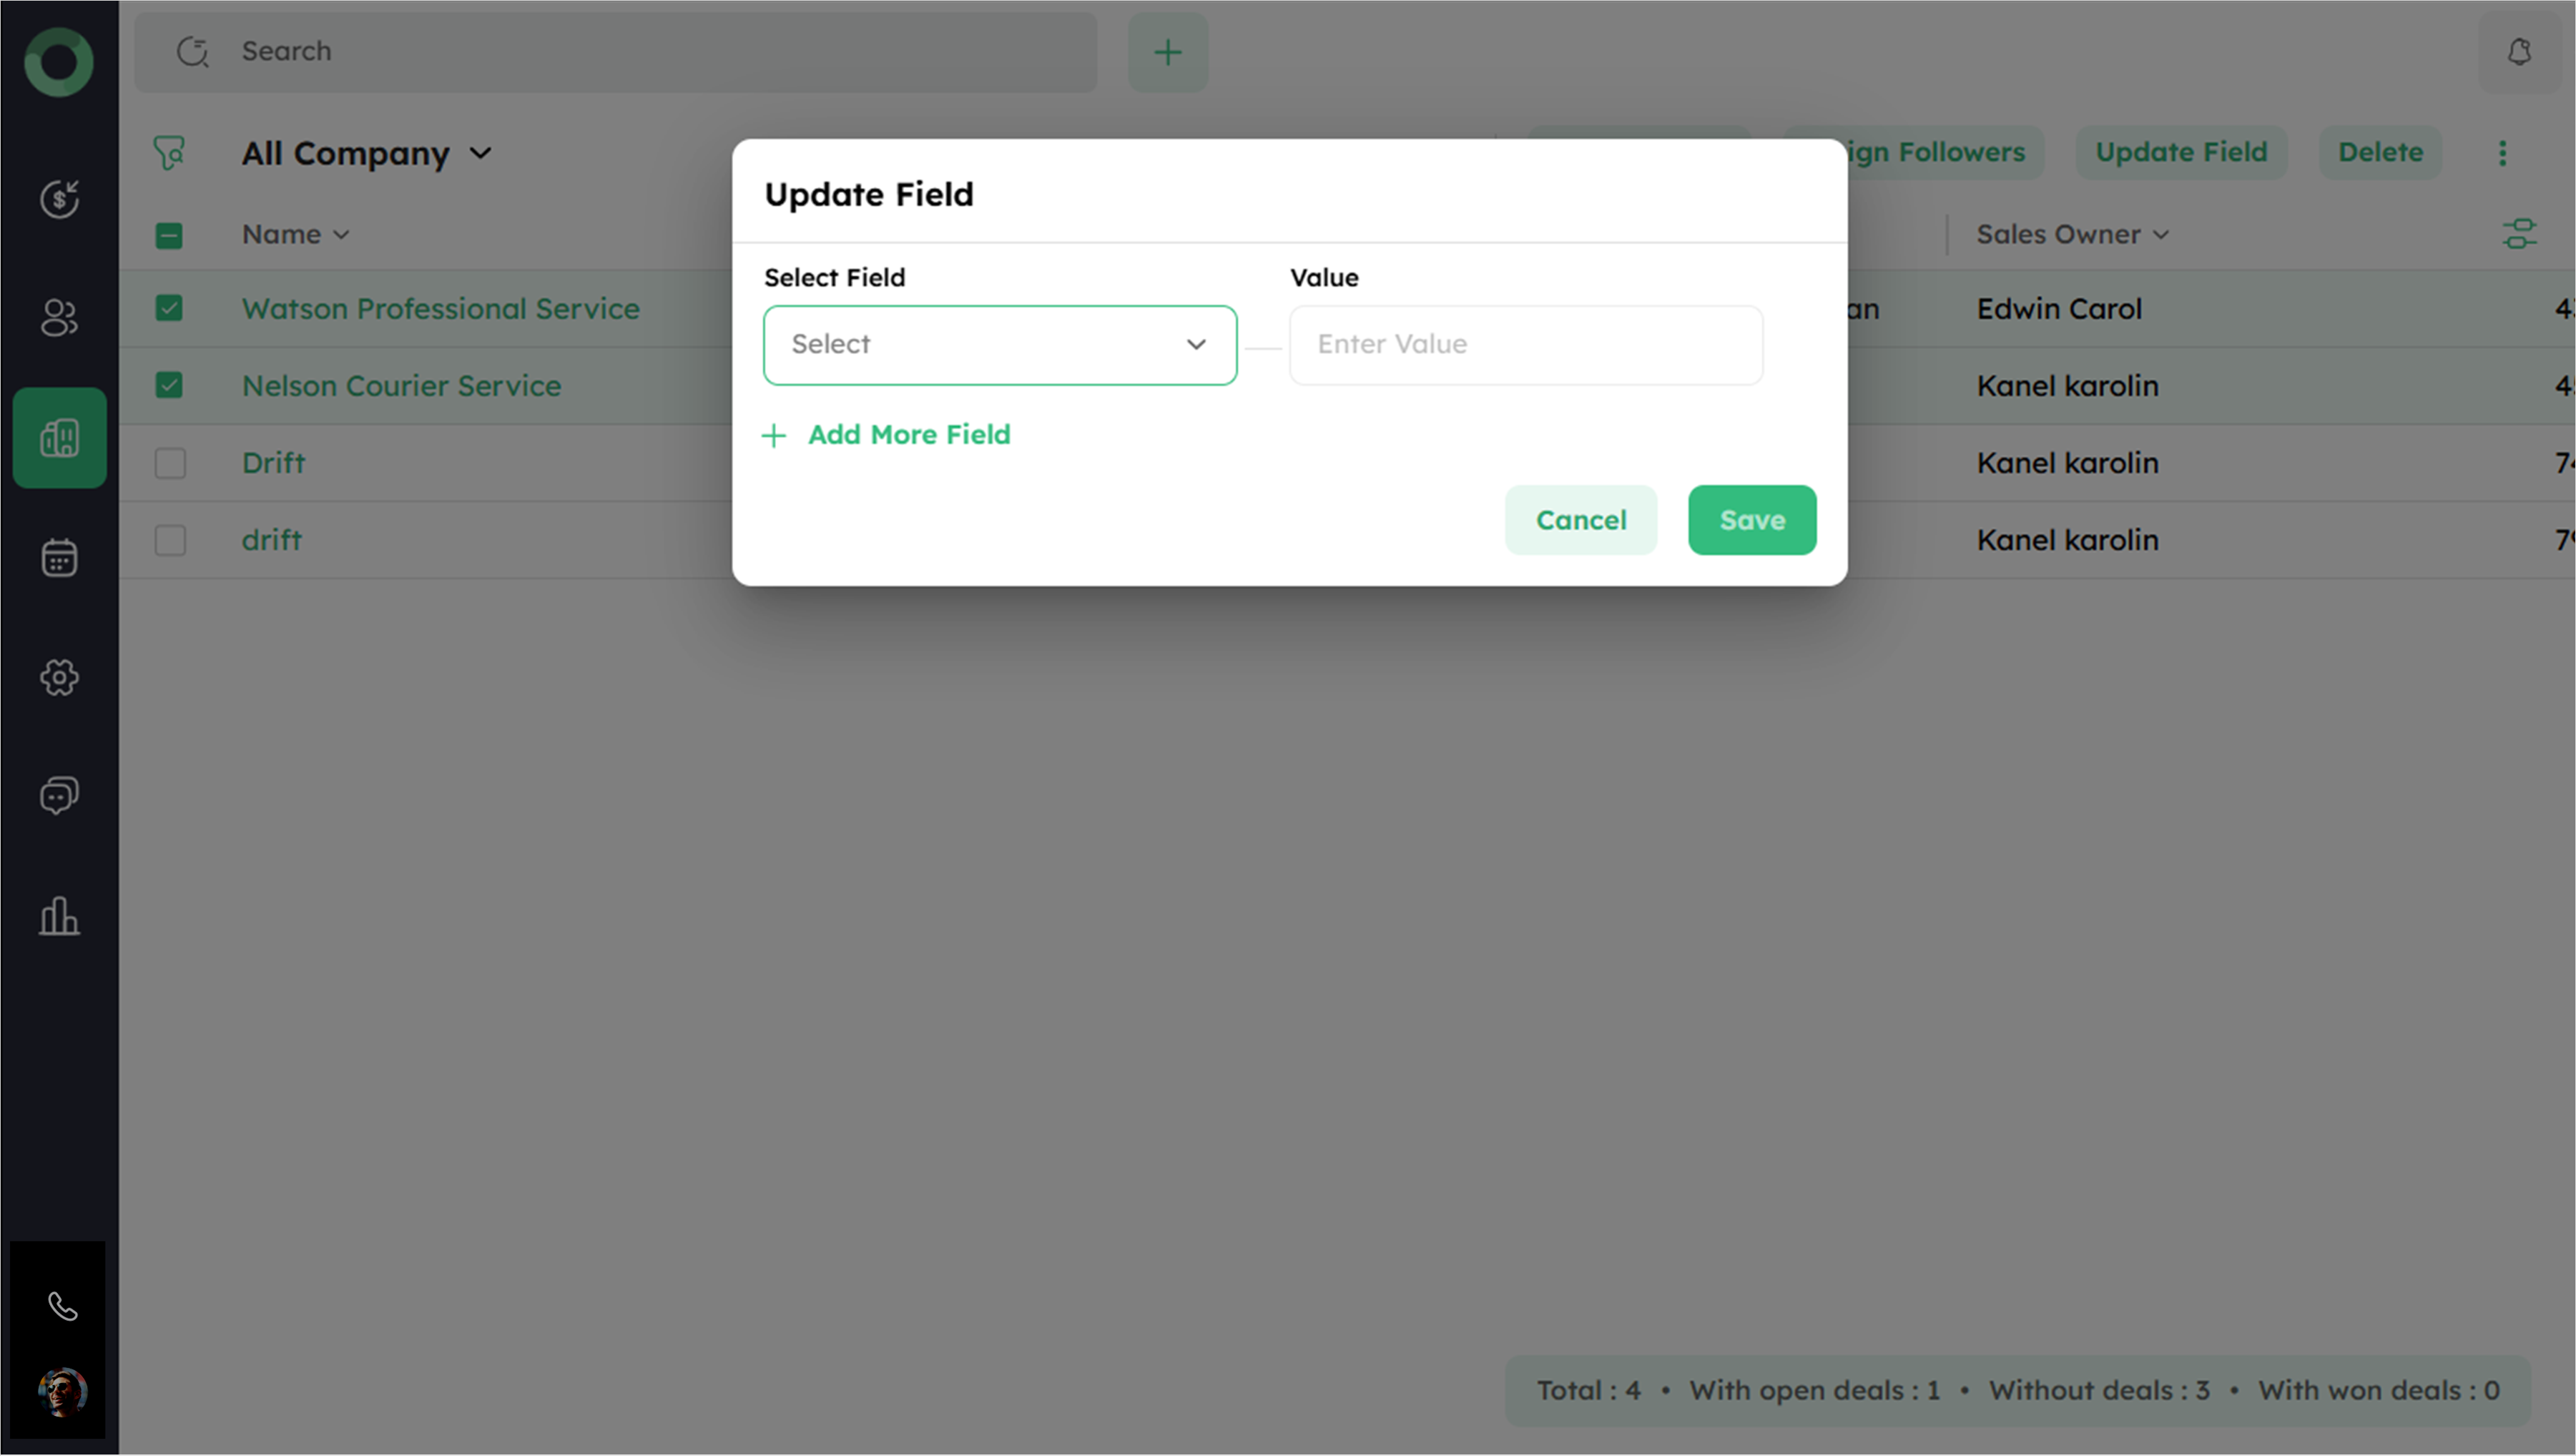Click the column settings icon
The height and width of the screenshot is (1456, 2576).
[x=2519, y=234]
